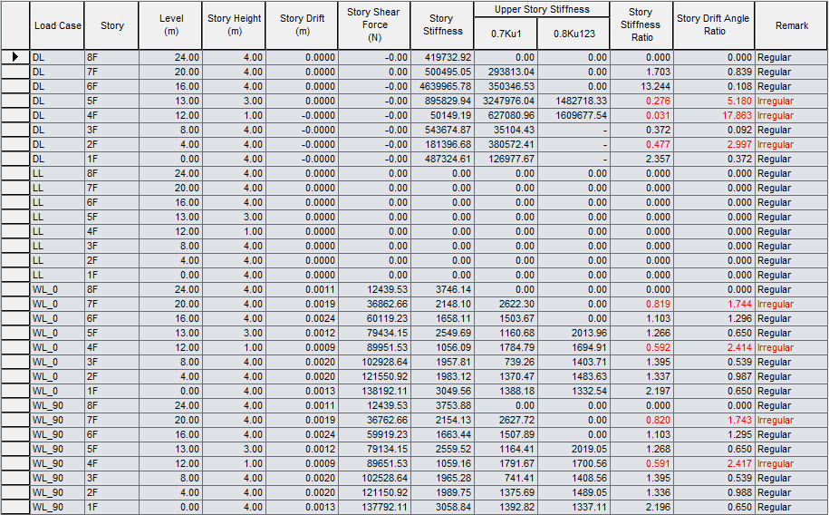
Task: Click the 0.8Ku123 sub-column header
Action: [574, 34]
